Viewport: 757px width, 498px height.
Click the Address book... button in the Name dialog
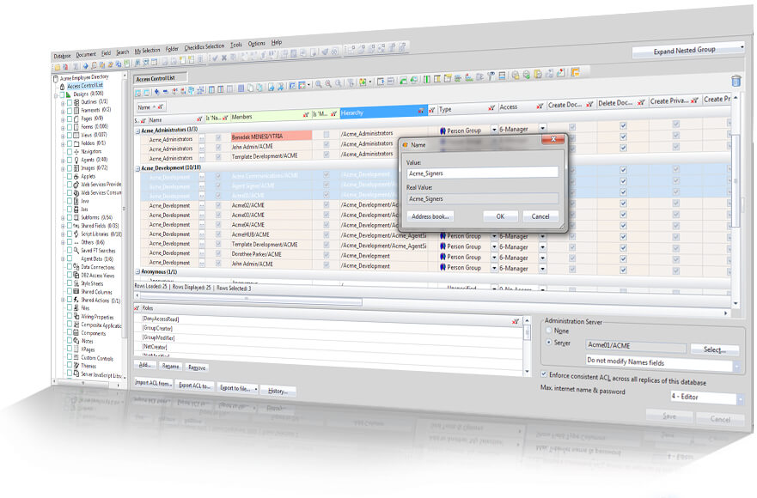[430, 216]
